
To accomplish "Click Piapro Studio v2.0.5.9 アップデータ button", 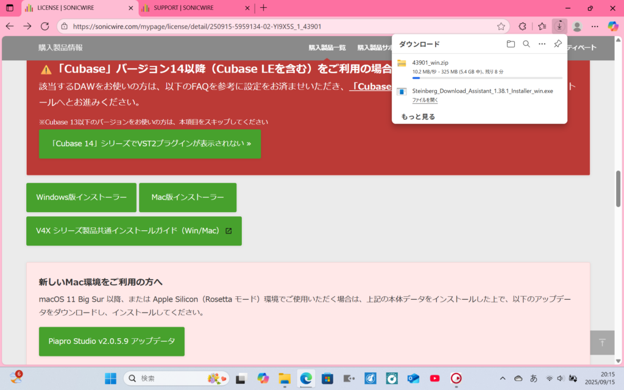I will 112,341.
